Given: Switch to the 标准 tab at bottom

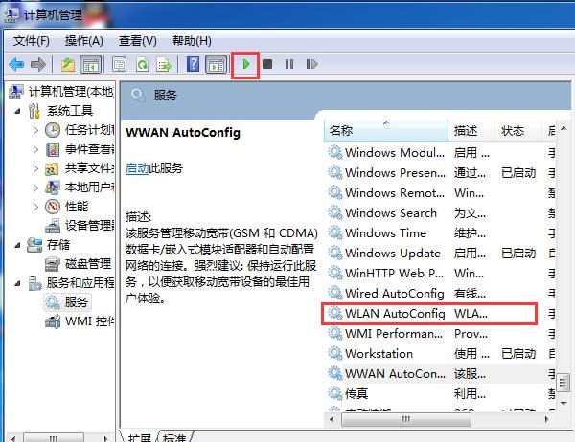Looking at the screenshot, I should [x=172, y=436].
